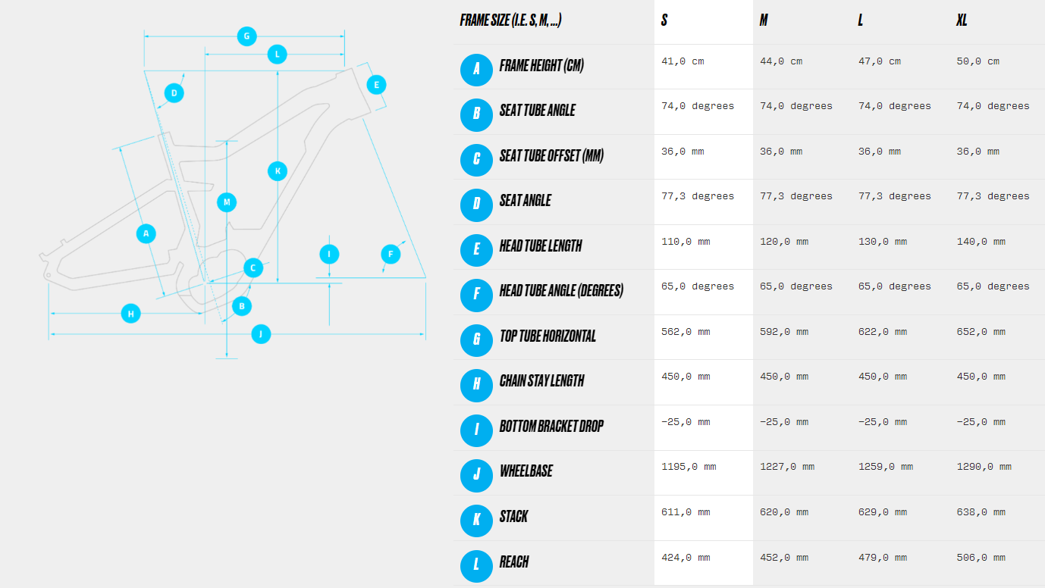Image resolution: width=1045 pixels, height=588 pixels.
Task: Select the S frame size column header
Action: pos(664,20)
